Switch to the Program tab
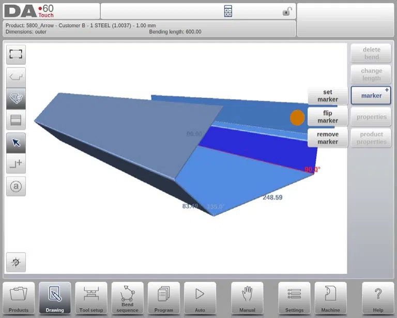The width and height of the screenshot is (397, 318). [163, 298]
